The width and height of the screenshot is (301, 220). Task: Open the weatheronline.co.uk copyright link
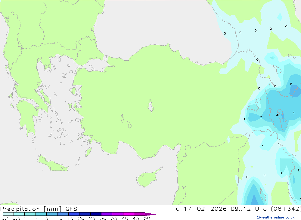276,217
